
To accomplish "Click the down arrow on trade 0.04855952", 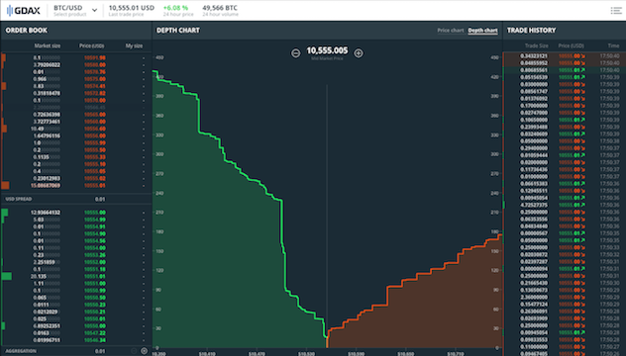I will click(x=583, y=63).
